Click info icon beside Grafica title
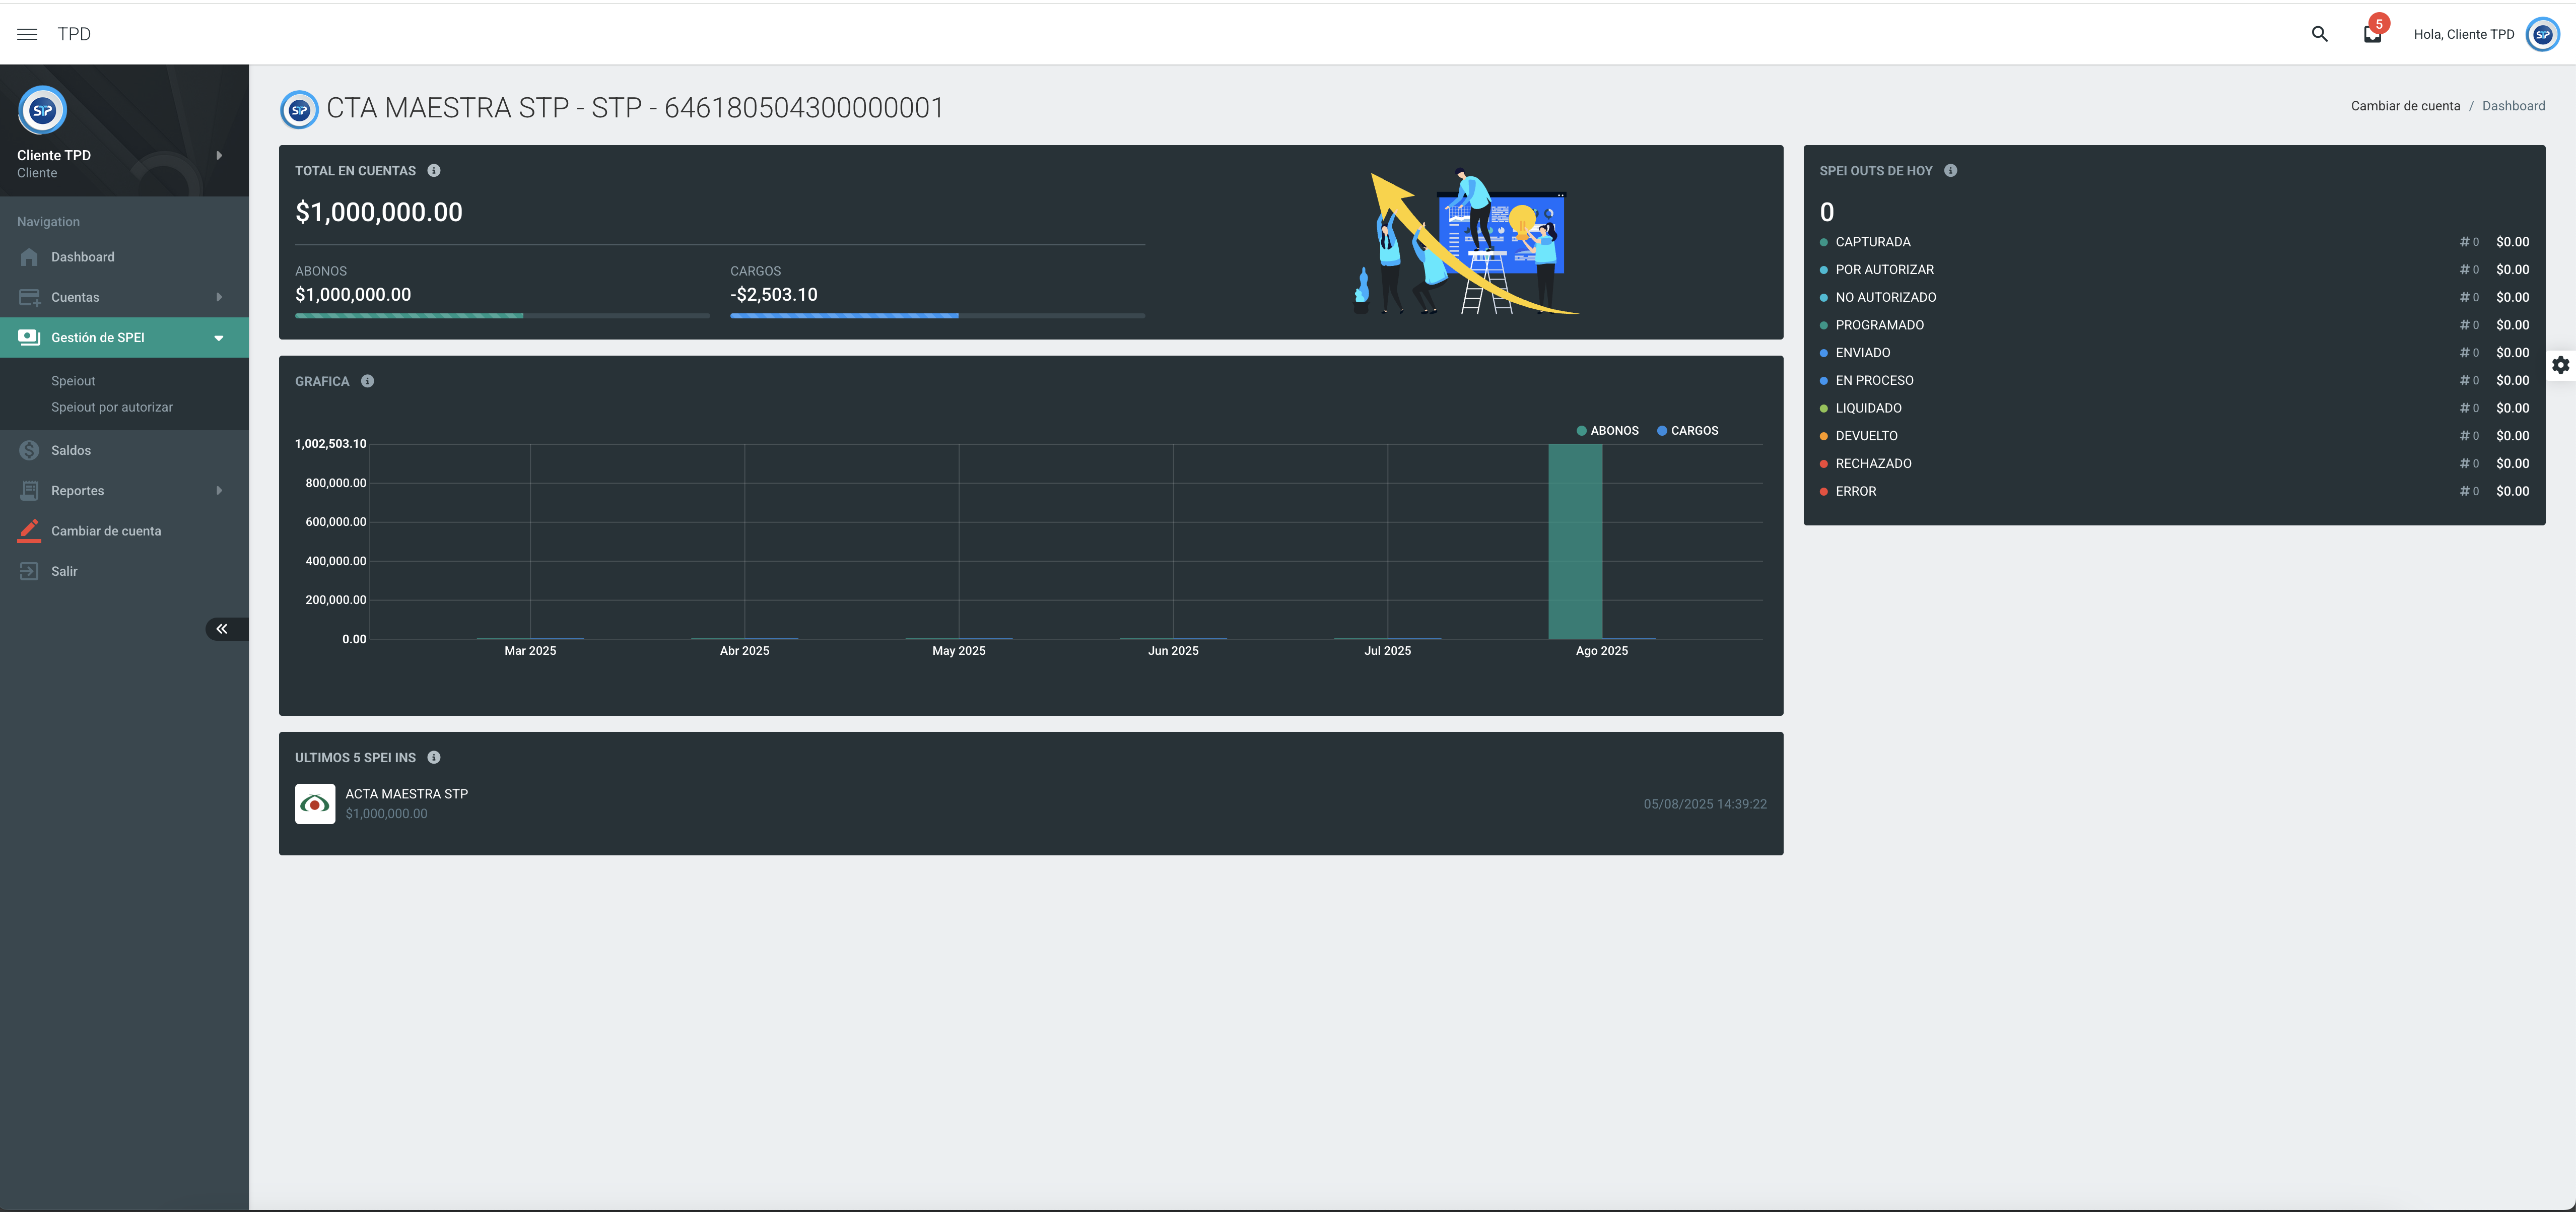This screenshot has height=1212, width=2576. 367,381
